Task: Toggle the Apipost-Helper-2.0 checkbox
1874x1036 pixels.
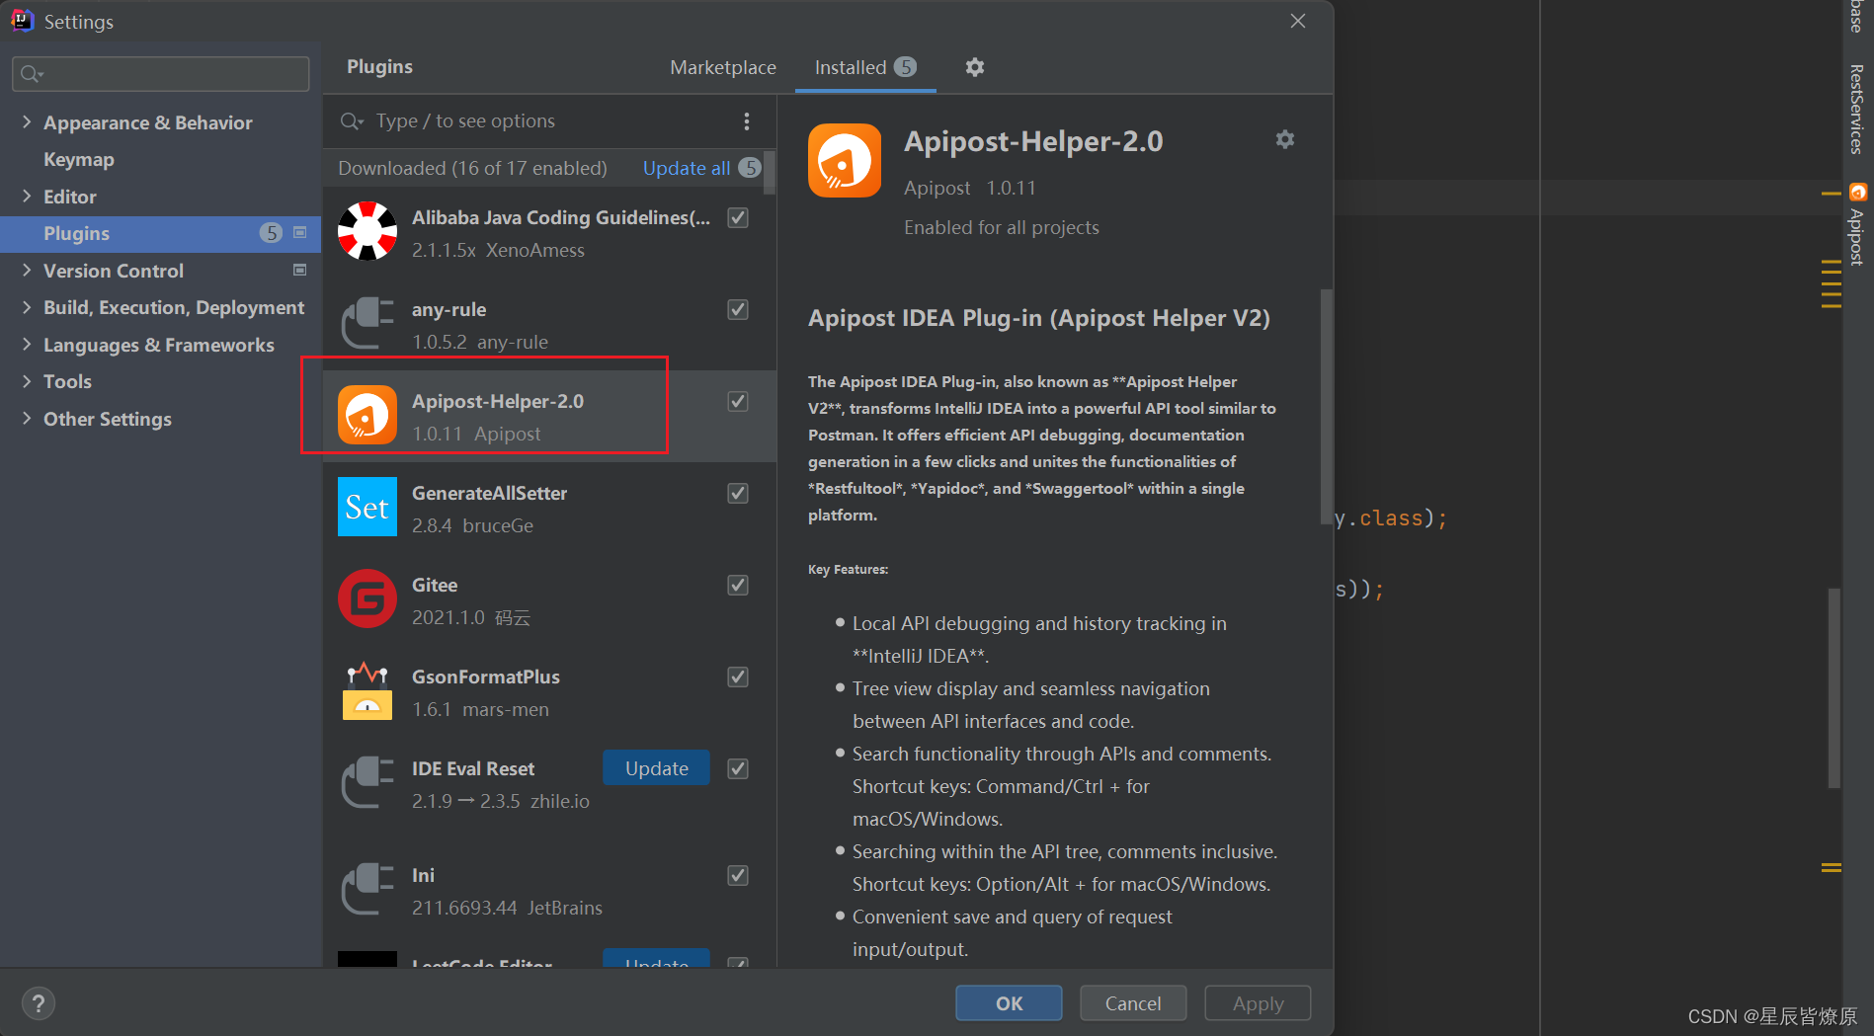Action: pos(738,401)
